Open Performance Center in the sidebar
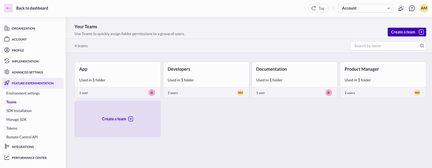The height and width of the screenshot is (168, 432). pyautogui.click(x=29, y=158)
